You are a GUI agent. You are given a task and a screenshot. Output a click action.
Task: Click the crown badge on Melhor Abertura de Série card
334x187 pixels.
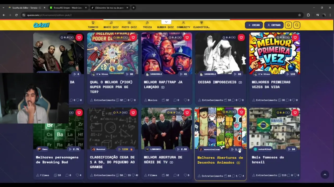click(x=187, y=112)
